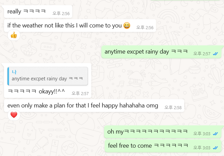
Task: Click the green 'anytime excpet rainy day' sent bubble
Action: (x=161, y=52)
